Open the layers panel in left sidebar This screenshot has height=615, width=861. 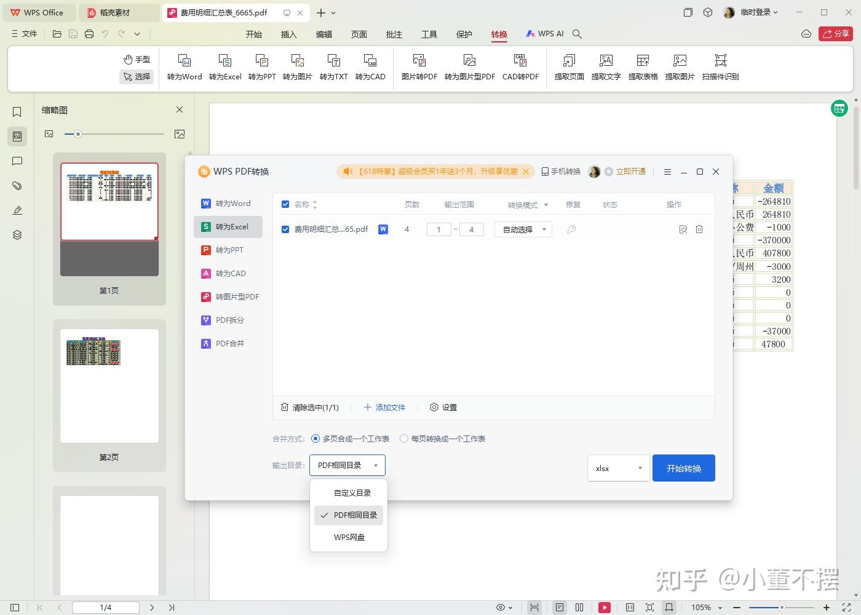click(x=17, y=235)
